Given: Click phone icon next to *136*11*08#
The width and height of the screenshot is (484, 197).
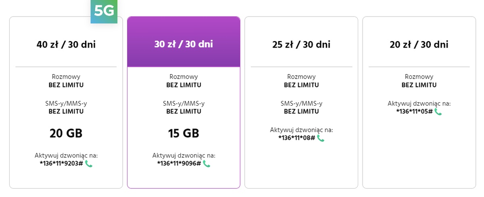Looking at the screenshot, I should point(321,138).
